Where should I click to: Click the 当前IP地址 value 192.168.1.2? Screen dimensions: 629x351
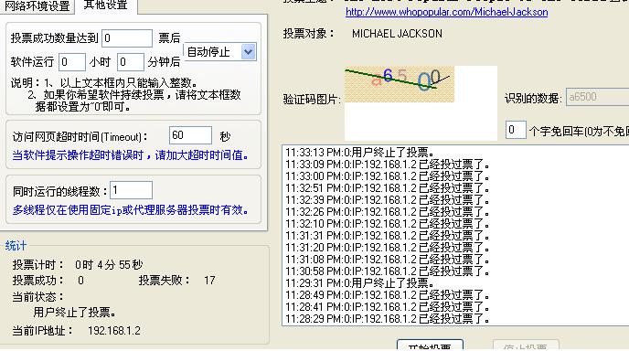tap(114, 331)
